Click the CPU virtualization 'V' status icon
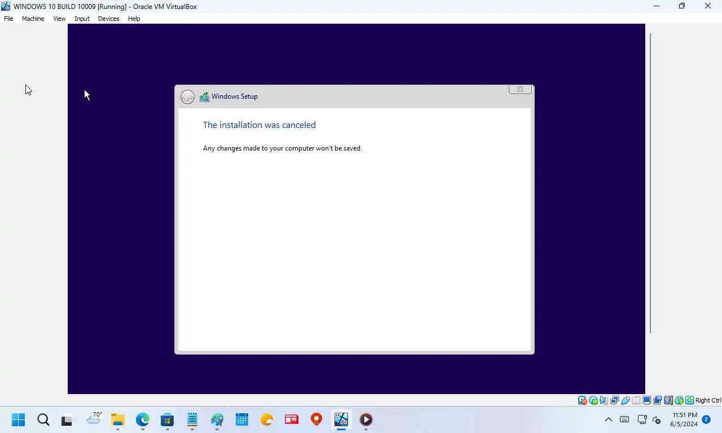Screen dimensions: 722x433 (x=668, y=400)
